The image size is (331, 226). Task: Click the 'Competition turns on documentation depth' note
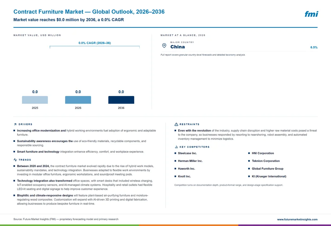(x=229, y=185)
